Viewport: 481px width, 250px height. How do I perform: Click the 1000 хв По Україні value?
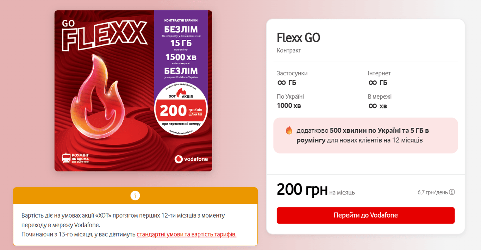click(x=289, y=106)
